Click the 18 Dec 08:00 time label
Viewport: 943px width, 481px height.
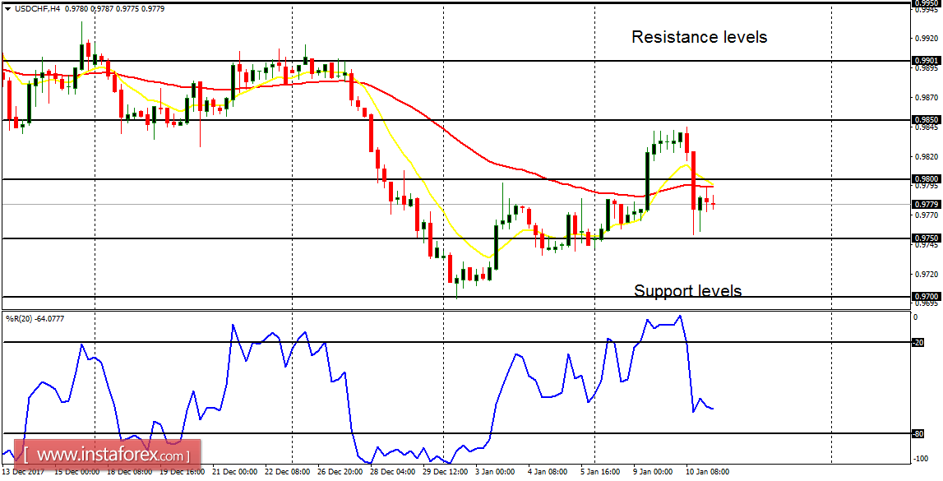tap(131, 472)
